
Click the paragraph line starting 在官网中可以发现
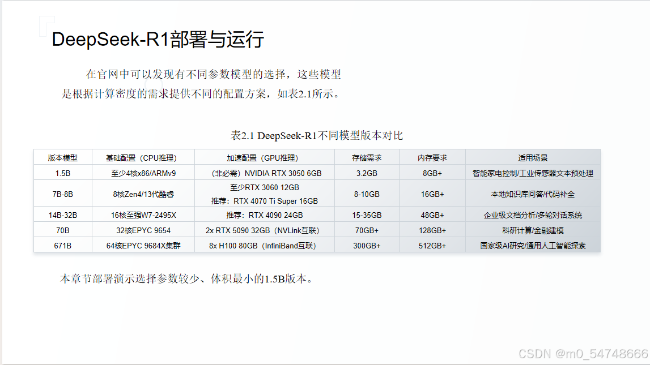pyautogui.click(x=213, y=75)
